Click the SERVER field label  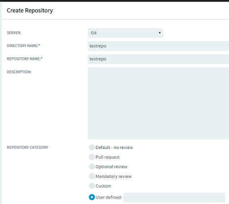coord(14,33)
